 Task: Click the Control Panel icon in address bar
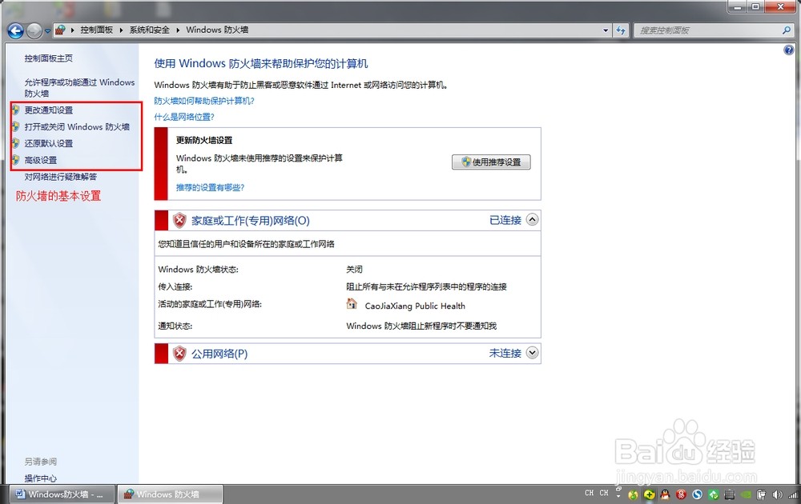click(x=60, y=30)
